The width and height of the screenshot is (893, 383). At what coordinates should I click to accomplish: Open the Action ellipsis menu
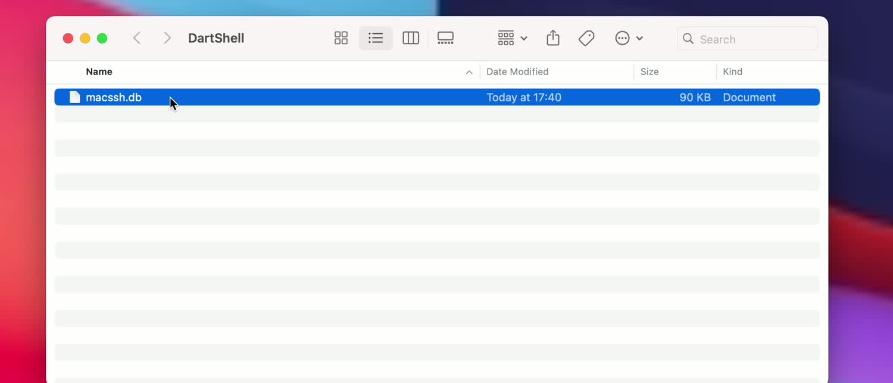click(629, 38)
